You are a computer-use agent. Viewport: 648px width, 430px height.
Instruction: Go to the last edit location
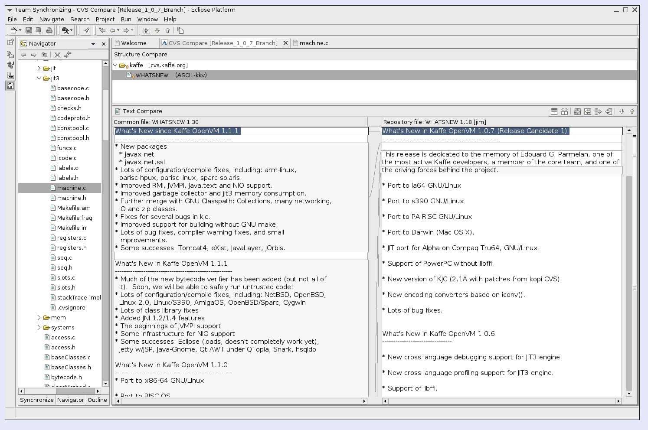pyautogui.click(x=102, y=30)
